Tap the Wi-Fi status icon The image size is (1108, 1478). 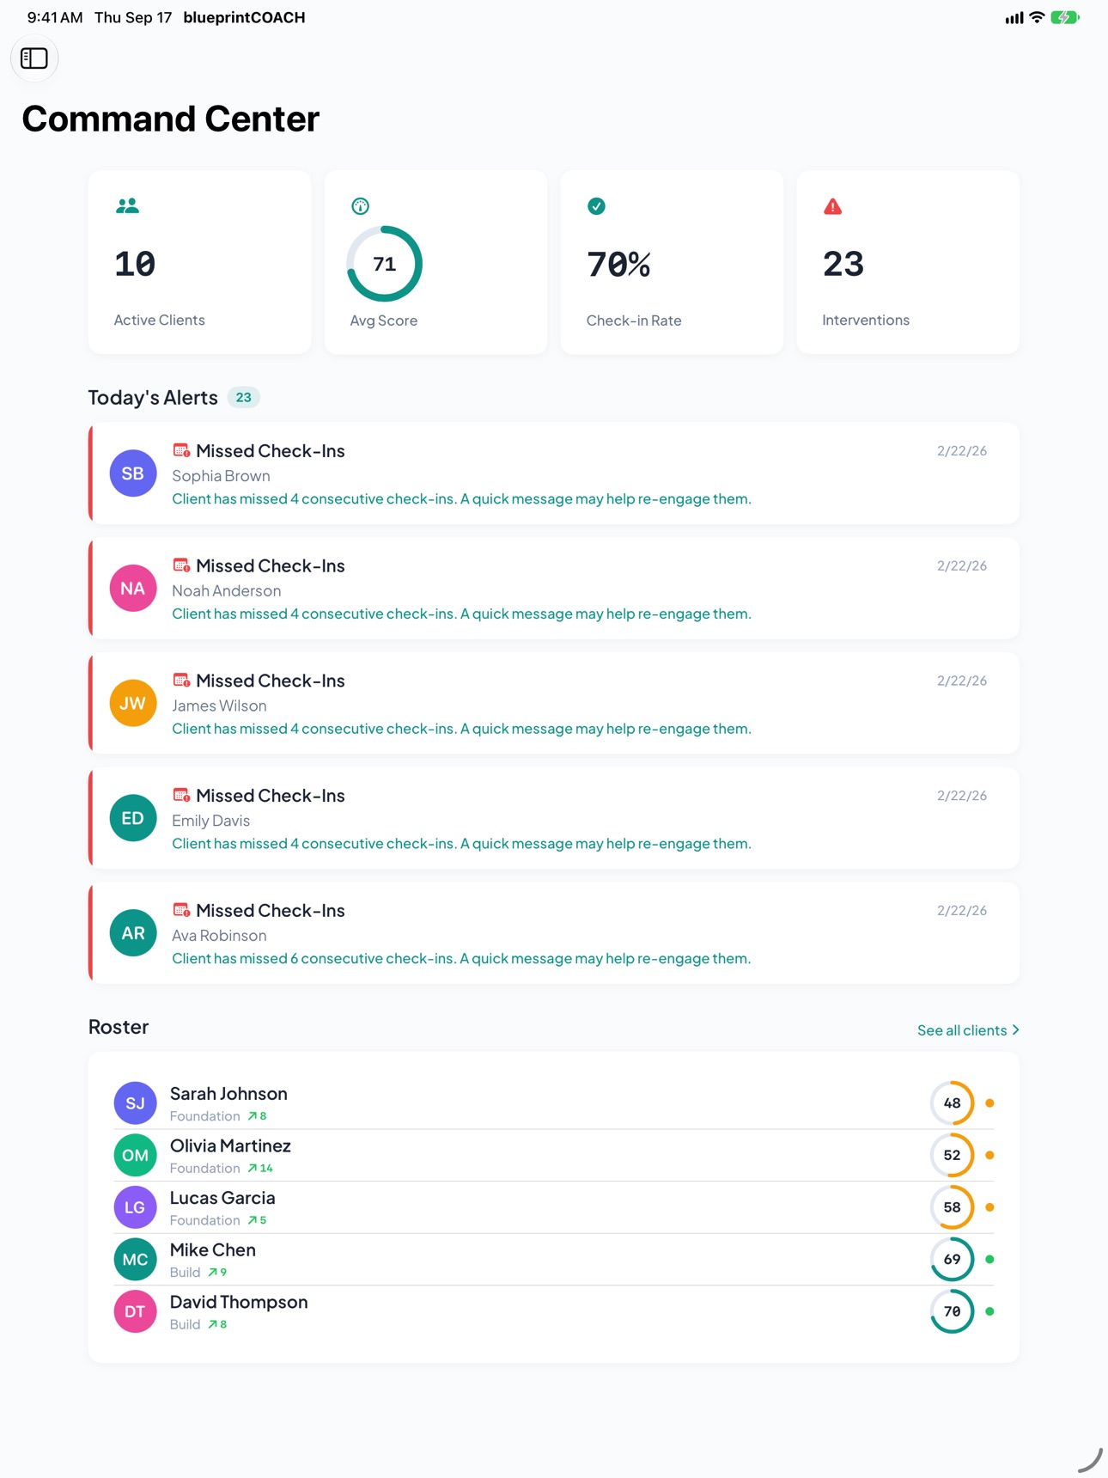click(1037, 17)
